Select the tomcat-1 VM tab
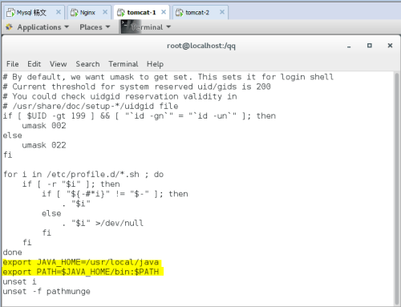 (142, 12)
